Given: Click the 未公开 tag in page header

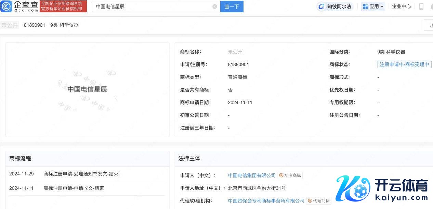Looking at the screenshot, I should click(10, 25).
